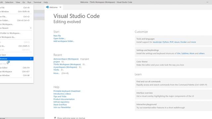Open Find and run all commands card

[173, 83]
